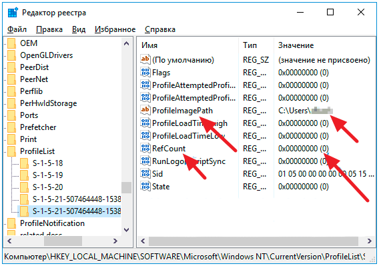Viewport: 379px width, 266px height.
Task: Click the string icon of (По умолчанию) value
Action: coord(145,59)
